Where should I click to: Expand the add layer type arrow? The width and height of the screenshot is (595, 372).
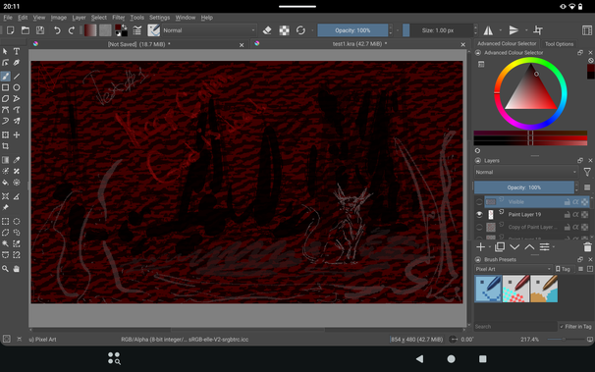click(490, 247)
